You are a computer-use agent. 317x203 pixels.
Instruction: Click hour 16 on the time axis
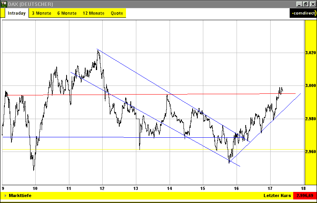237,188
